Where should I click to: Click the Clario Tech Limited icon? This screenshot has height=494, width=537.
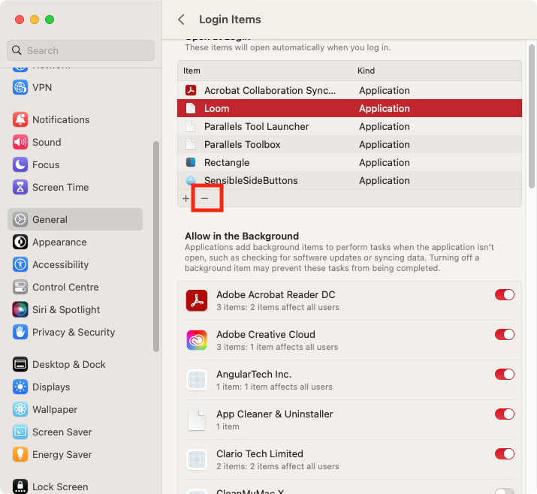pyautogui.click(x=197, y=459)
